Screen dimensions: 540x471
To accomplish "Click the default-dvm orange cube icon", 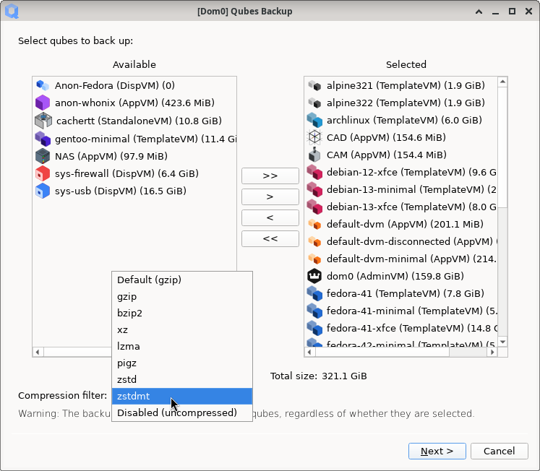I will pyautogui.click(x=314, y=225).
